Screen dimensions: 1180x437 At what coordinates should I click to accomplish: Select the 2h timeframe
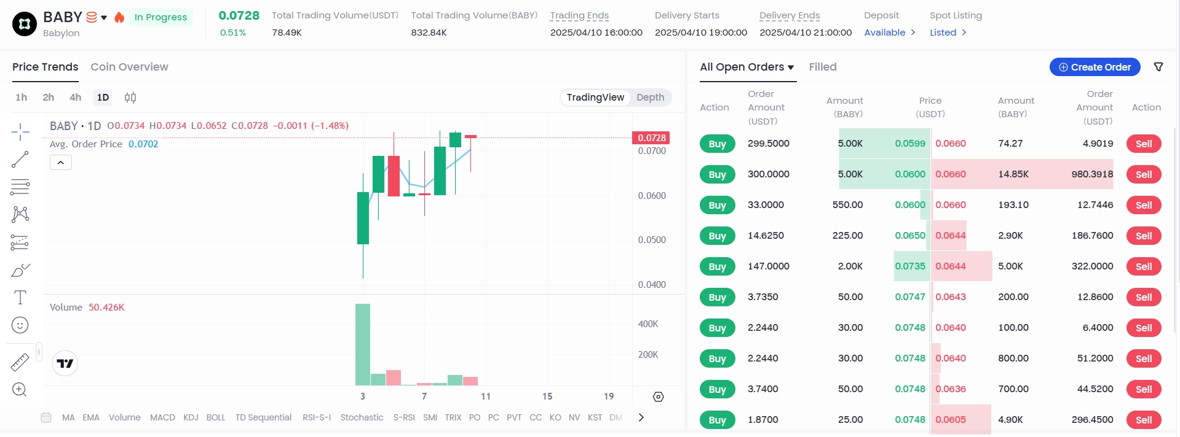click(x=49, y=97)
